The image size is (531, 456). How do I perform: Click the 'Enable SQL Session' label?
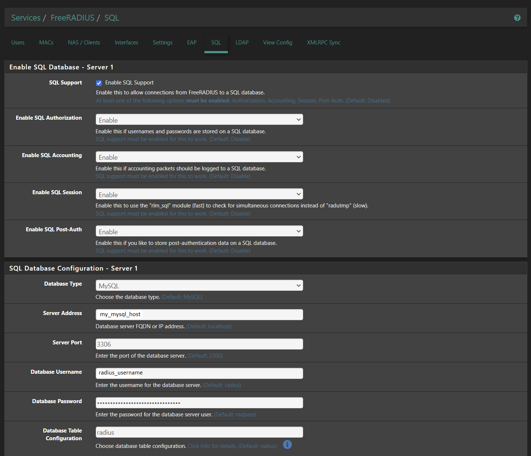pos(57,192)
